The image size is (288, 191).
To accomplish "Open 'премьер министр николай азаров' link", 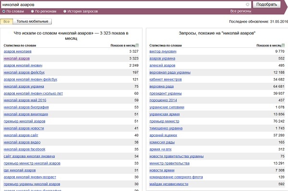I will point(32,163).
